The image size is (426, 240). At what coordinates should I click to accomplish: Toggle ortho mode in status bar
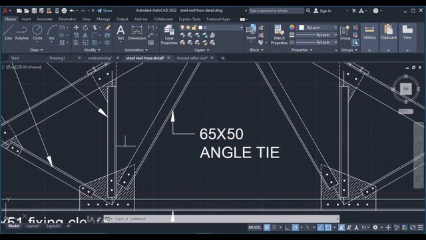point(287,227)
